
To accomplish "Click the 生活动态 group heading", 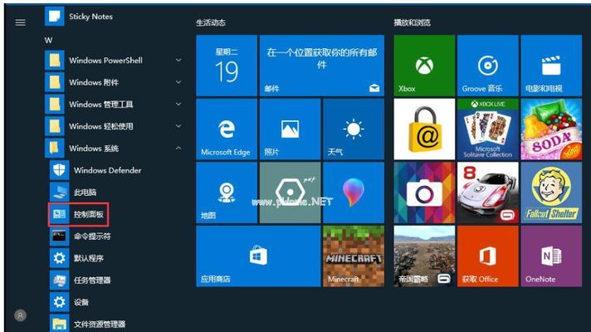I will pos(211,22).
